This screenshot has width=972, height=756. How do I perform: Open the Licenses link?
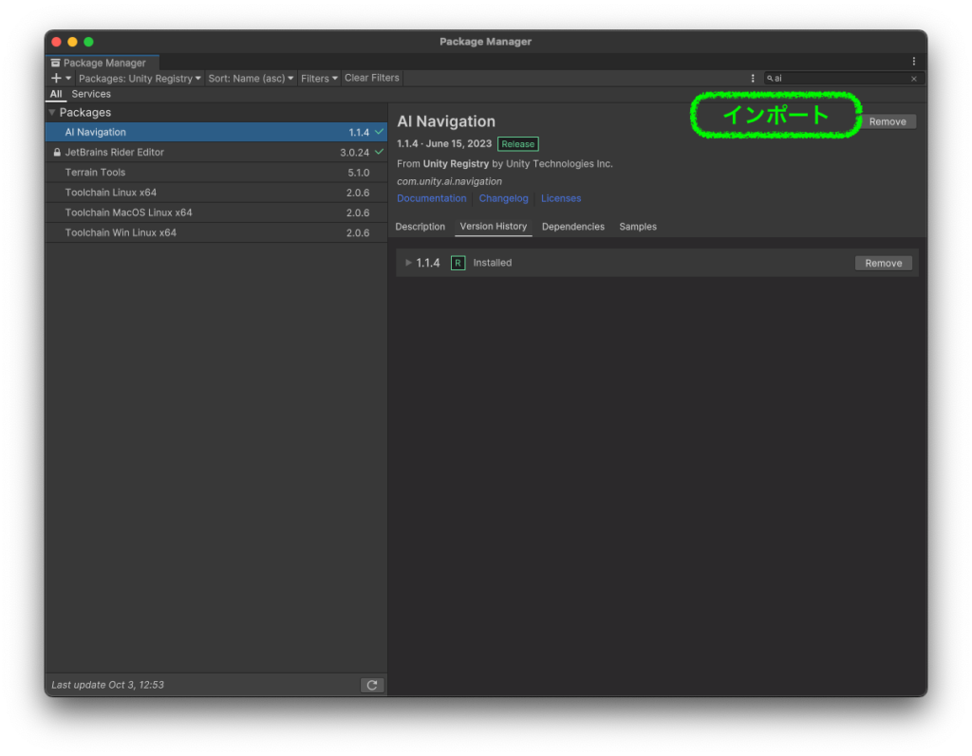coord(561,198)
